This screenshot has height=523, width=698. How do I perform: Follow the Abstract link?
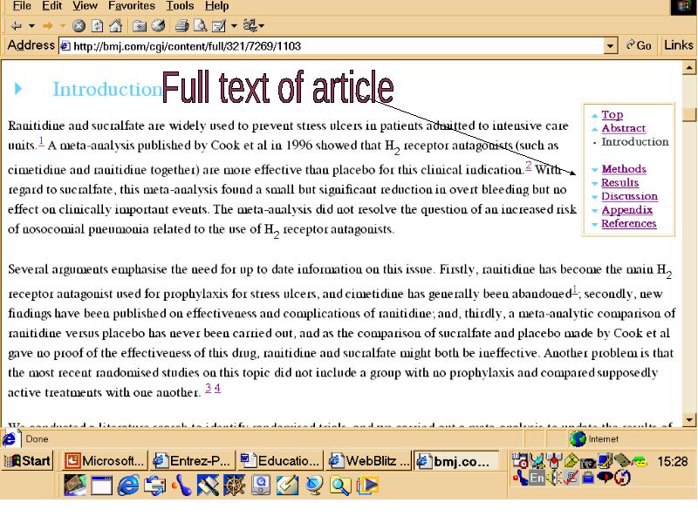tap(623, 128)
